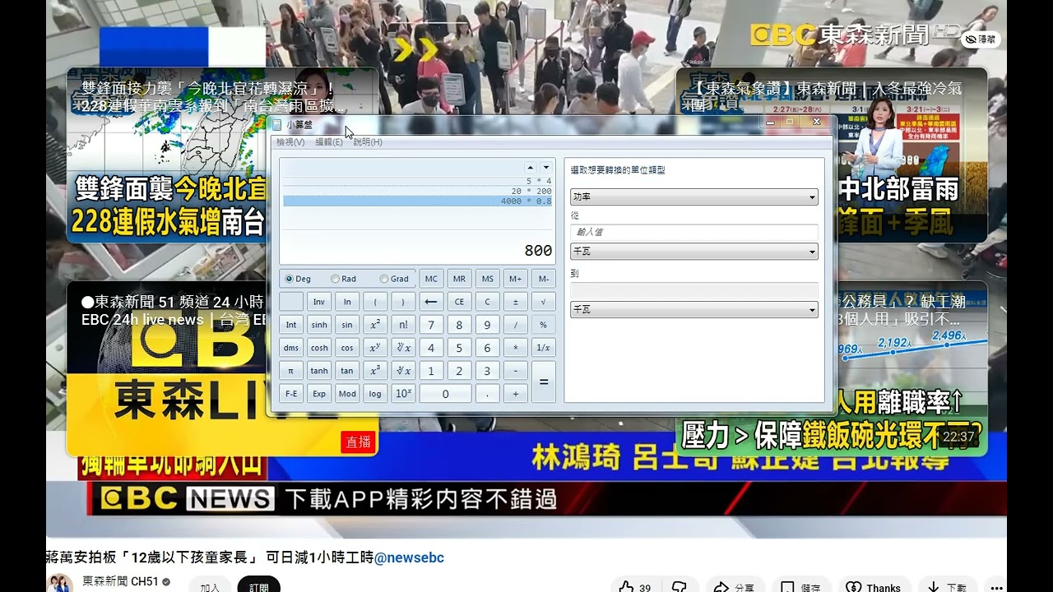Open the 說明(H) menu
The image size is (1053, 592).
tap(368, 142)
